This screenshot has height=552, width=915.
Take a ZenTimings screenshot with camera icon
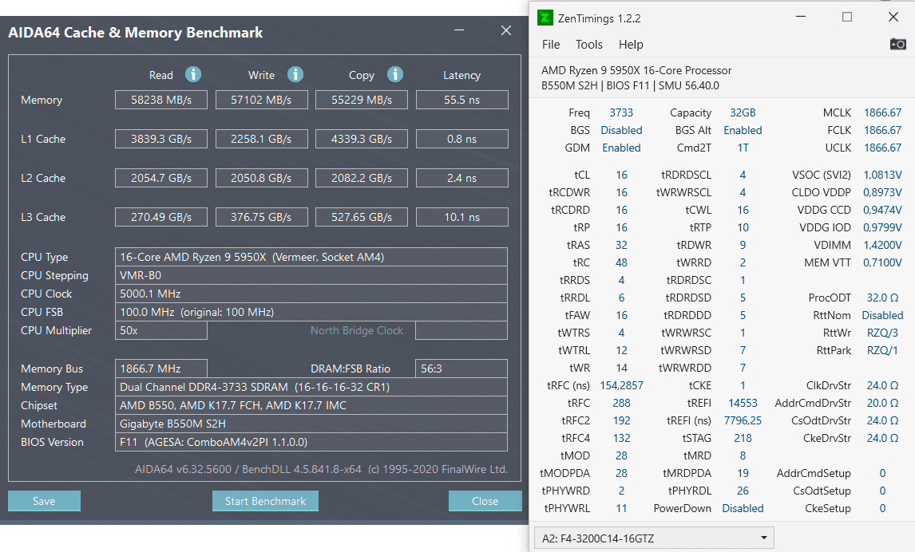click(897, 45)
